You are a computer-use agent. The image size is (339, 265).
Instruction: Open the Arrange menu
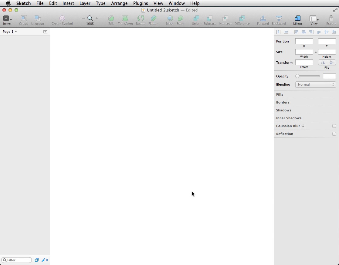pos(119,3)
